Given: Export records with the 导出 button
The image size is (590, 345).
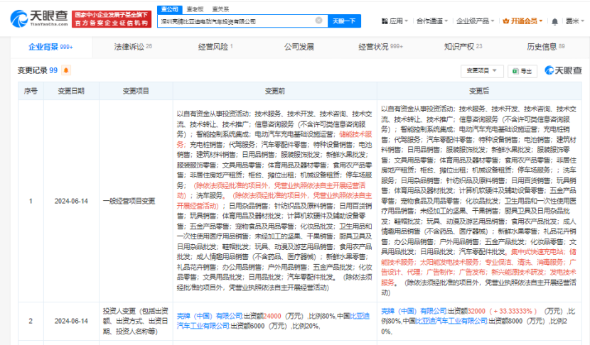Looking at the screenshot, I should pyautogui.click(x=522, y=71).
